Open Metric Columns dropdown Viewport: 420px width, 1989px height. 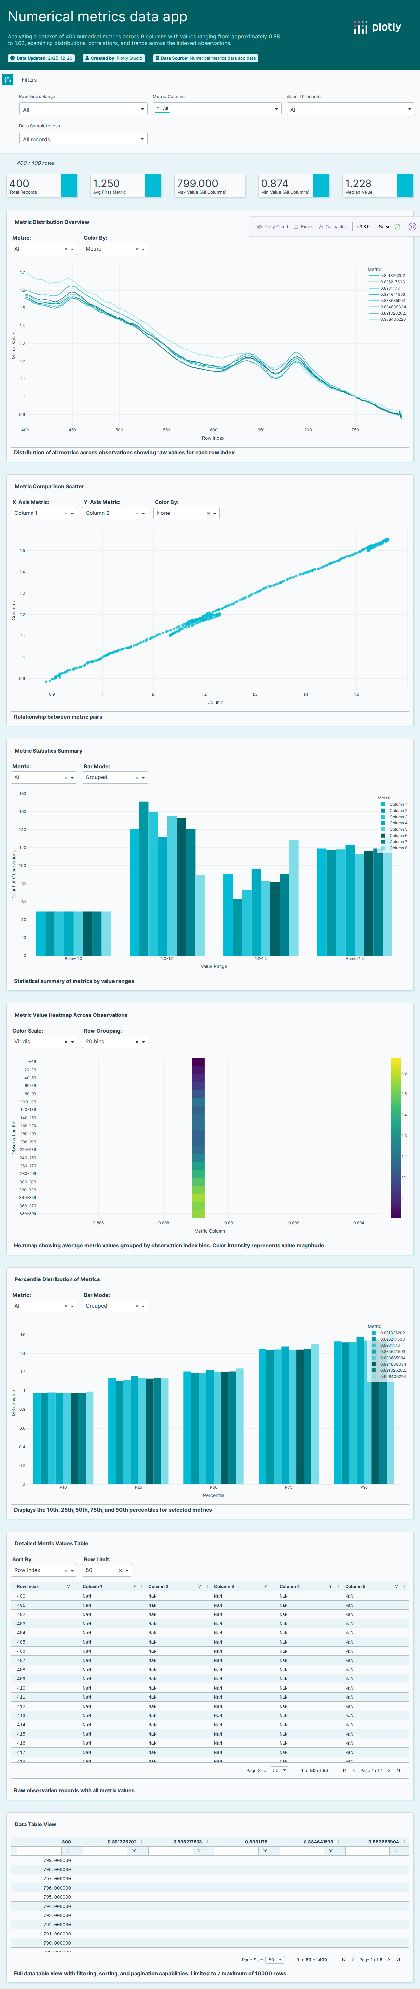[x=217, y=109]
